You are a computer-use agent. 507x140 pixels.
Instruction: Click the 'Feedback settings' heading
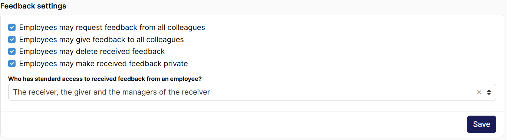33,6
